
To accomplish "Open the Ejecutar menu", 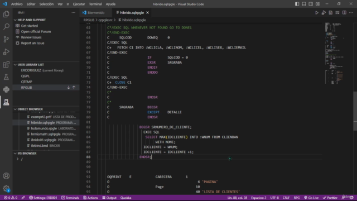I will [x=79, y=4].
